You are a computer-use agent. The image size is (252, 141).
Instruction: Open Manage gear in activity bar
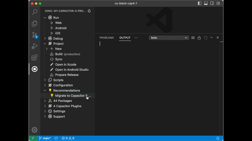point(35,130)
